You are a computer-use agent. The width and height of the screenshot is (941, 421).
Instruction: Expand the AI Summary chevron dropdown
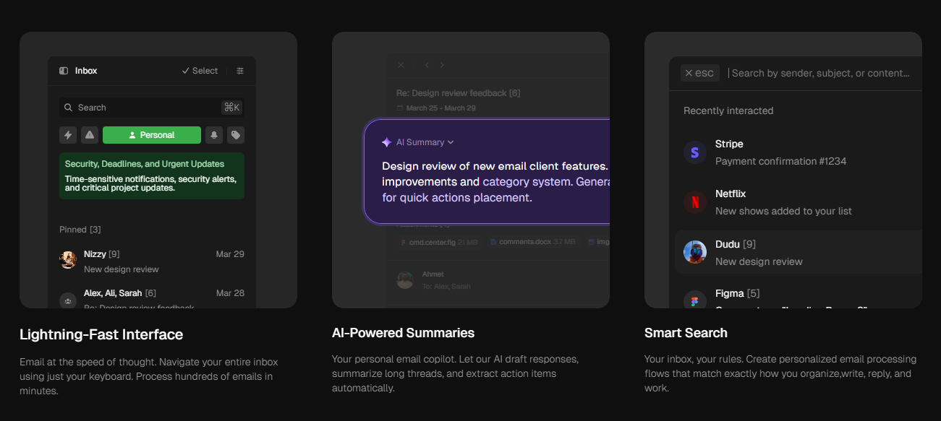451,142
